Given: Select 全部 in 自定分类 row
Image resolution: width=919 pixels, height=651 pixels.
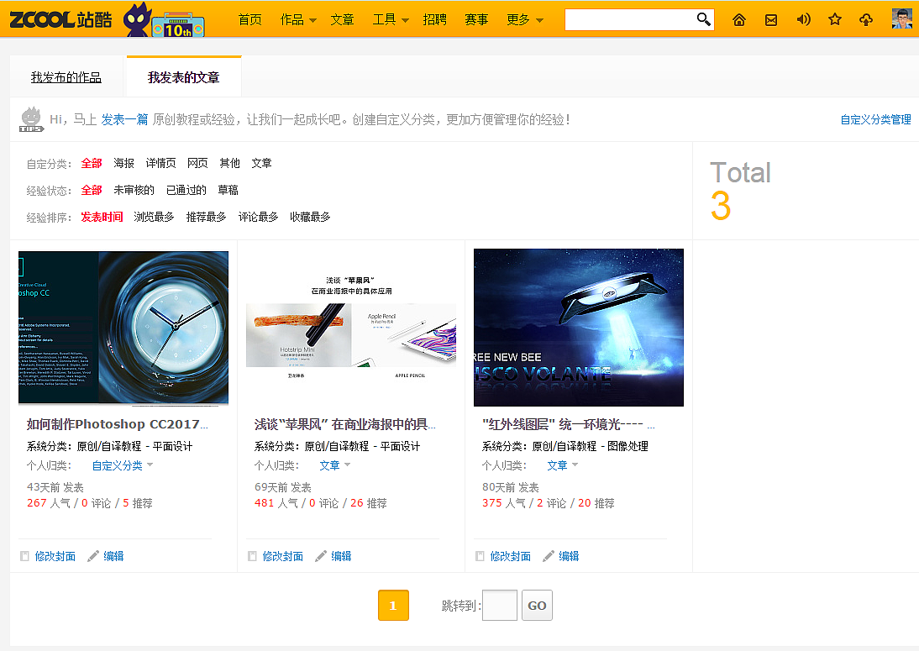Looking at the screenshot, I should [x=92, y=163].
